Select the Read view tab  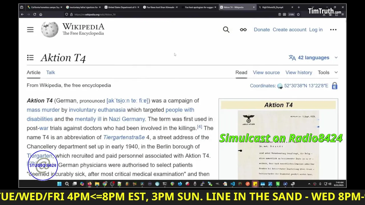tap(241, 72)
